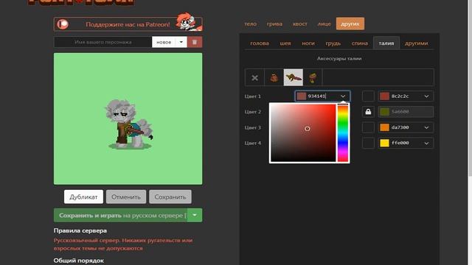Image resolution: width=472 pixels, height=265 pixels.
Task: Click inside the saturation-brightness color square
Action: (303, 133)
